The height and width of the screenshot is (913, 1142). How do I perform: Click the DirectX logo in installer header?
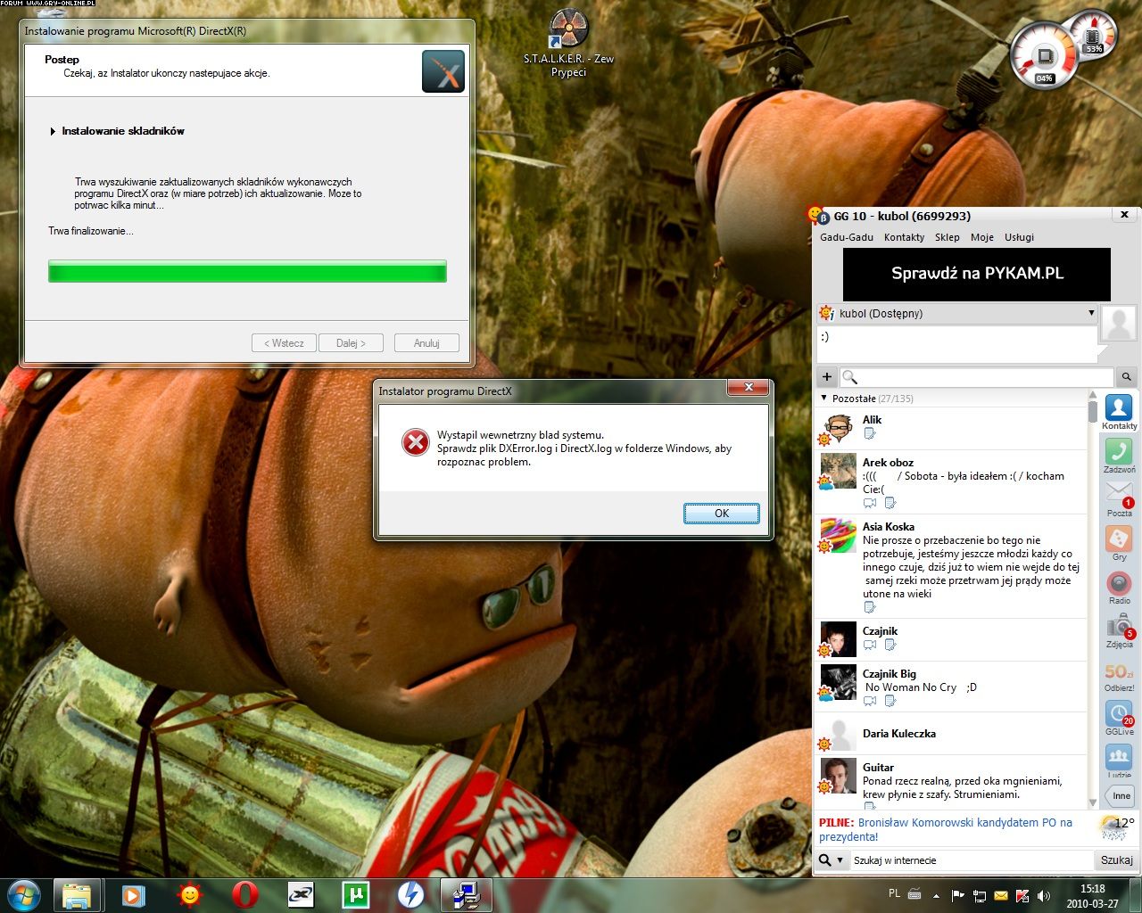(443, 71)
